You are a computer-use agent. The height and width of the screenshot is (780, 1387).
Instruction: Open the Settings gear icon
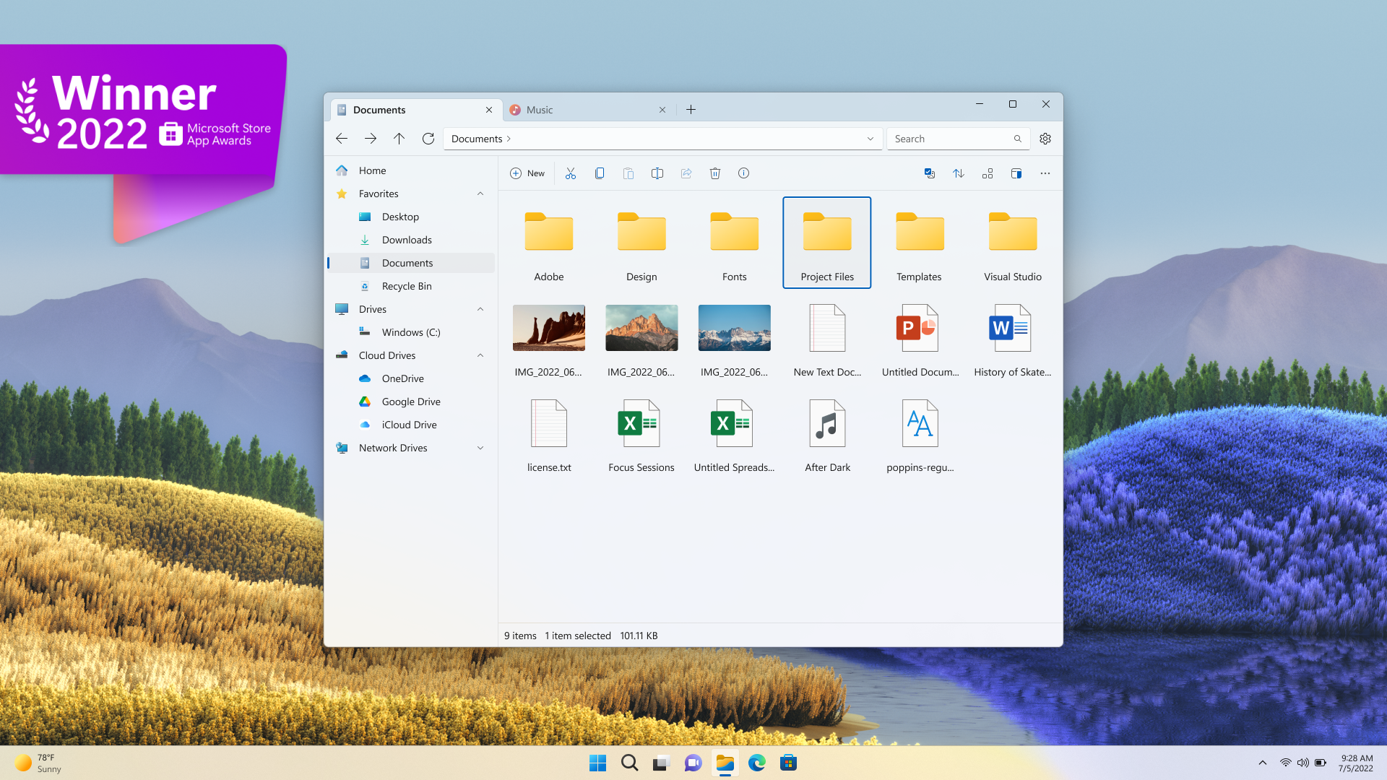tap(1045, 139)
